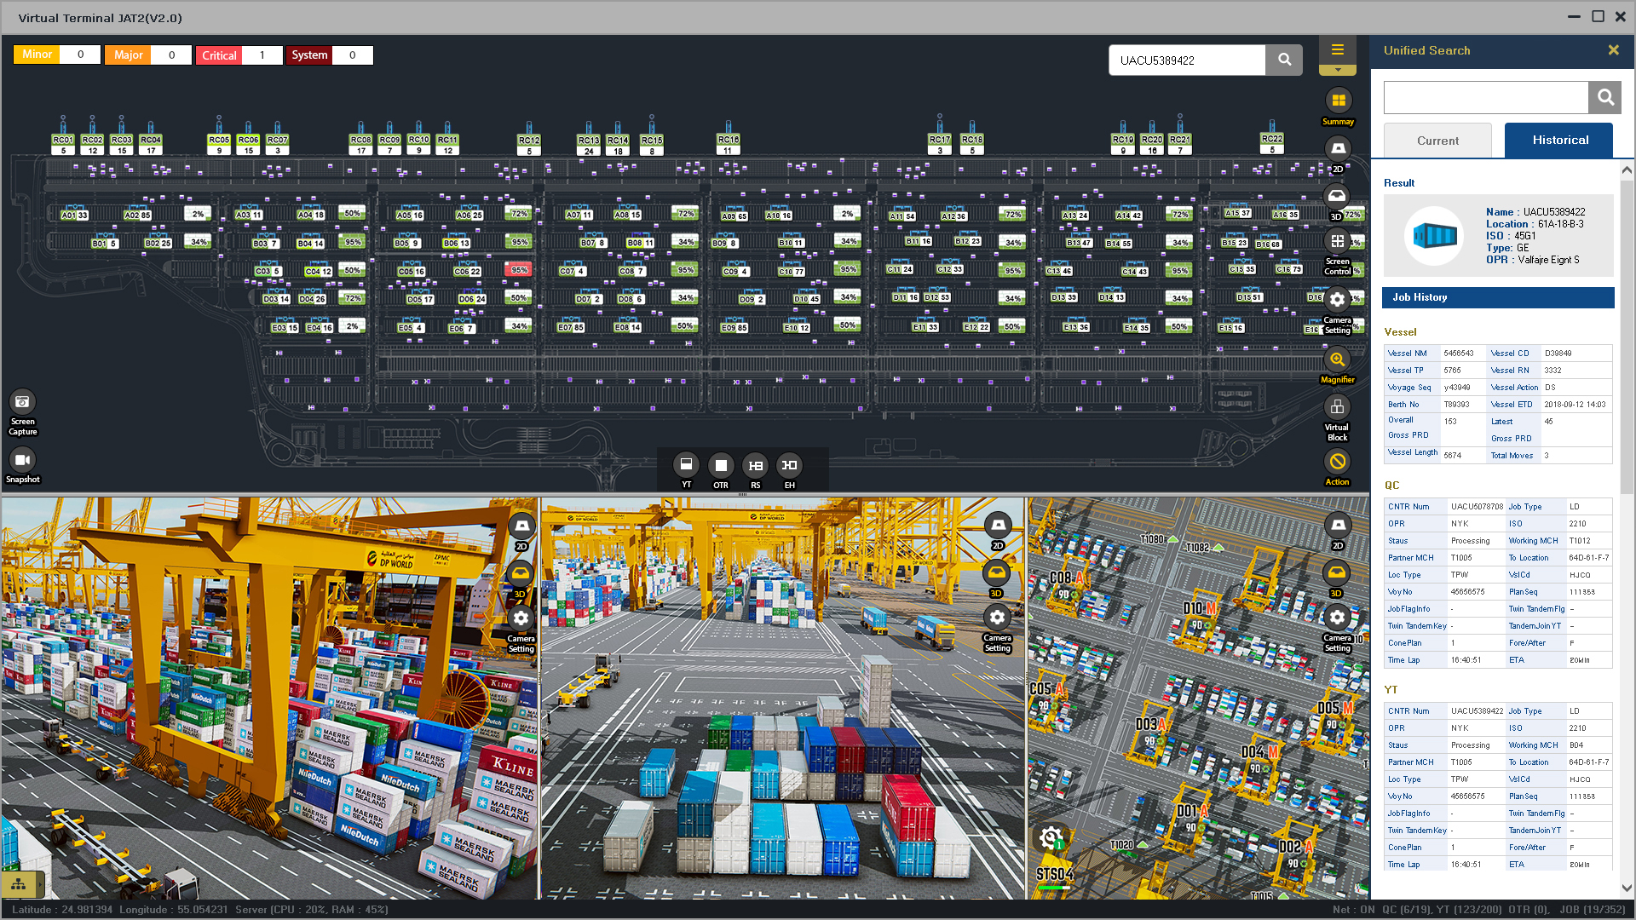
Task: Toggle the OTR filter button
Action: click(x=721, y=465)
